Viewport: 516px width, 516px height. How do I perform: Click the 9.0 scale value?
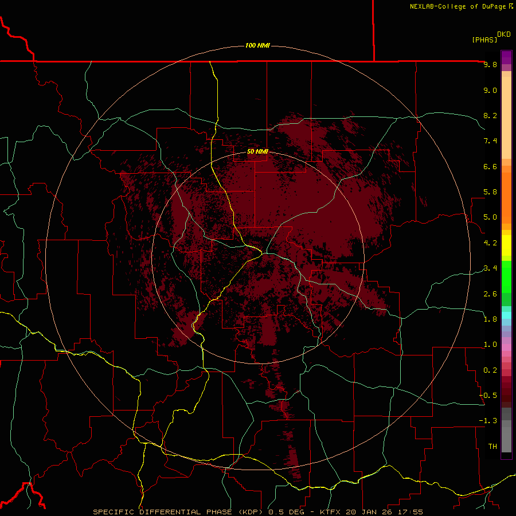[490, 90]
